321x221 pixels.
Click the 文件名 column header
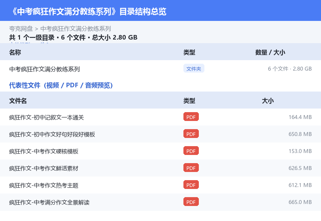[x=18, y=101]
